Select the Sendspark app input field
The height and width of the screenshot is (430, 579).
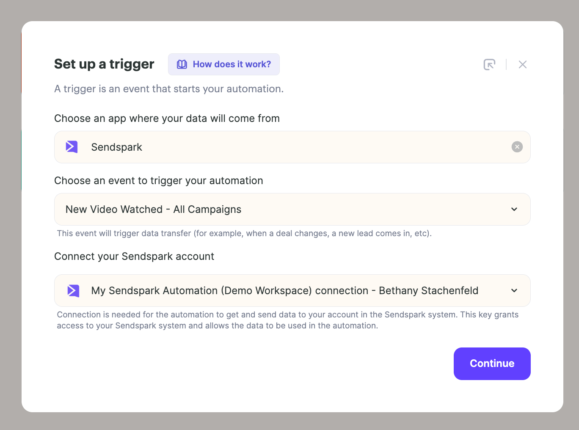coord(292,147)
